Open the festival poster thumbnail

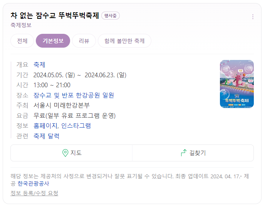pos(237,84)
